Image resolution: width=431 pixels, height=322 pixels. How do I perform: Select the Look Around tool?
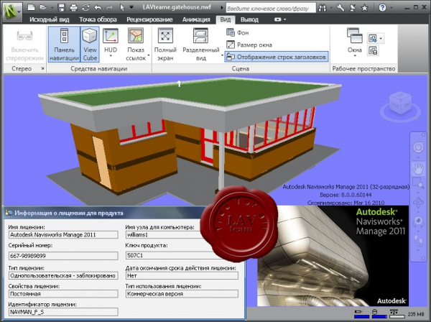pos(418,221)
